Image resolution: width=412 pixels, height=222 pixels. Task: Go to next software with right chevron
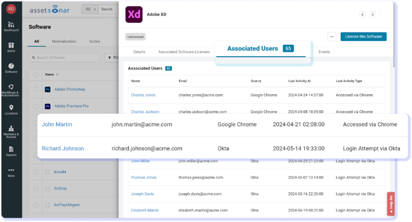(372, 15)
